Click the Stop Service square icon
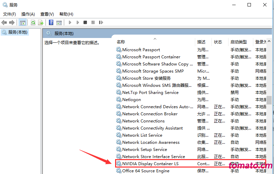Viewport: 274px width, 174px height. [85, 22]
